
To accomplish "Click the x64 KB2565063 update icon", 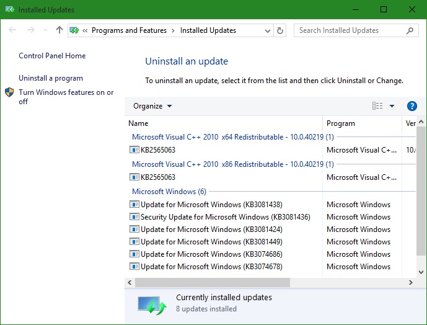I will [x=134, y=149].
